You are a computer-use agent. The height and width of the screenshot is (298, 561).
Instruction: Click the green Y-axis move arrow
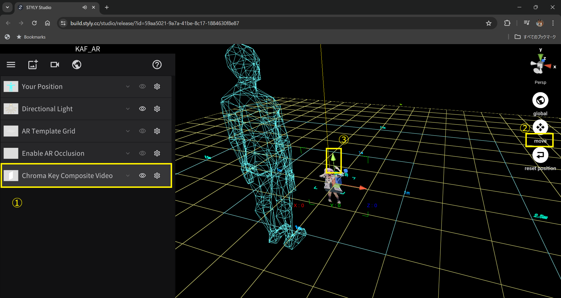pos(333,157)
